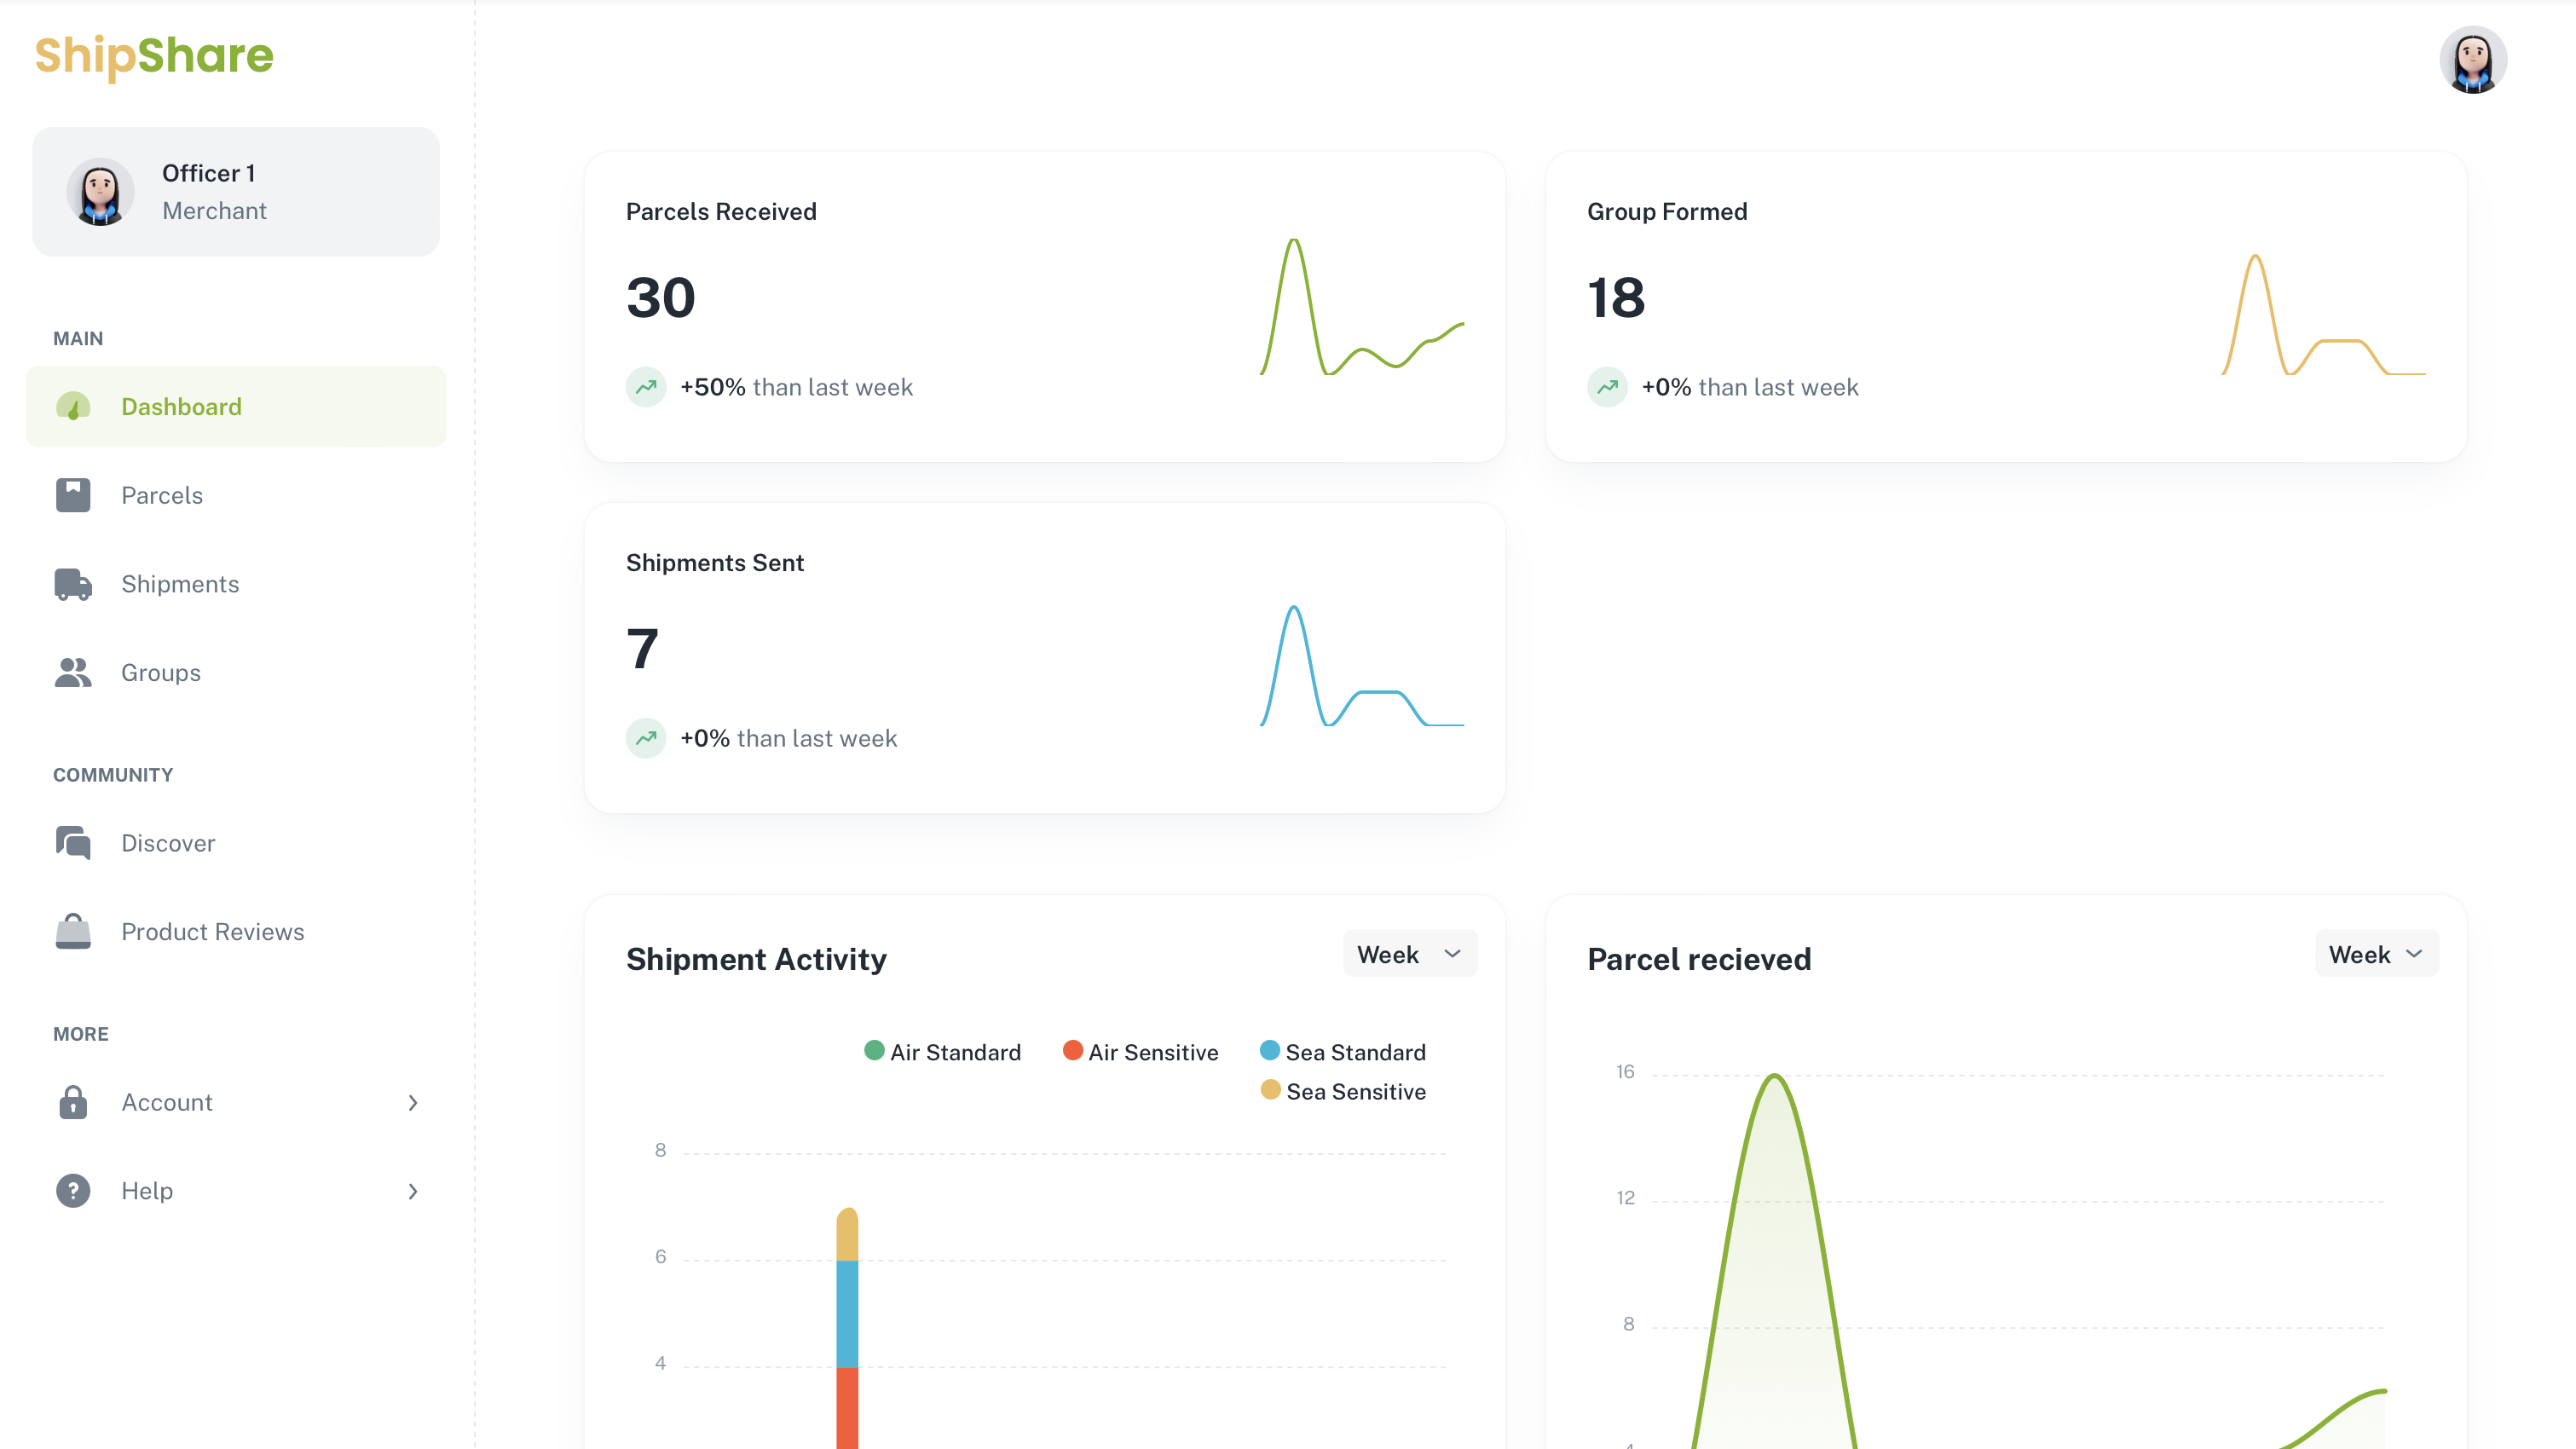Click the Groups people icon
The image size is (2576, 1449).
pos(73,673)
